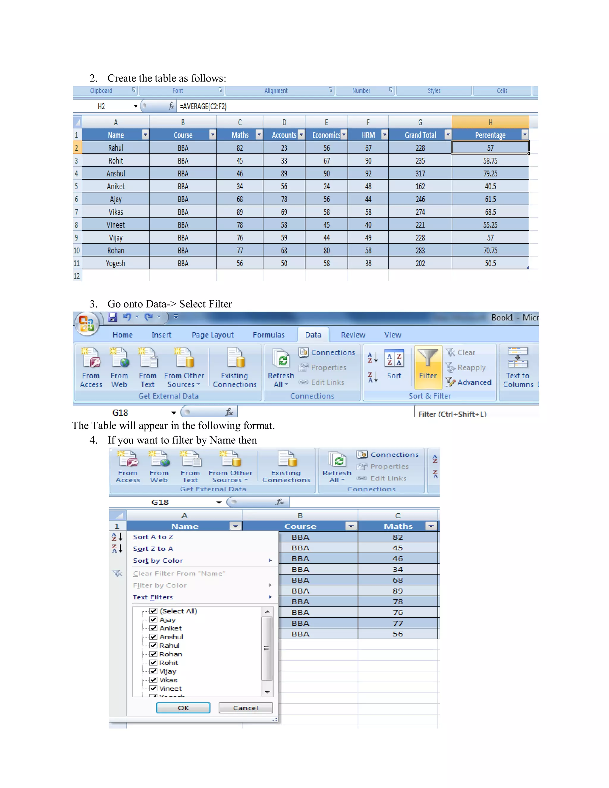Click the AVERAGE formula in formula bar
The image size is (609, 788).
point(203,106)
